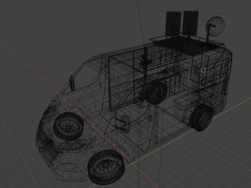
Task: Select the spare wheel inside the cargo area
Action: coord(155,92)
